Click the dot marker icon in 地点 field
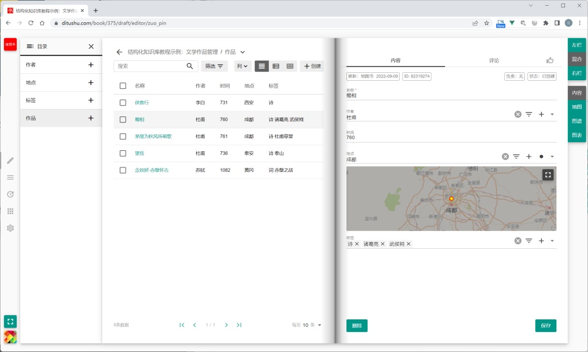Screen dimensions: 588x352 coord(541,157)
